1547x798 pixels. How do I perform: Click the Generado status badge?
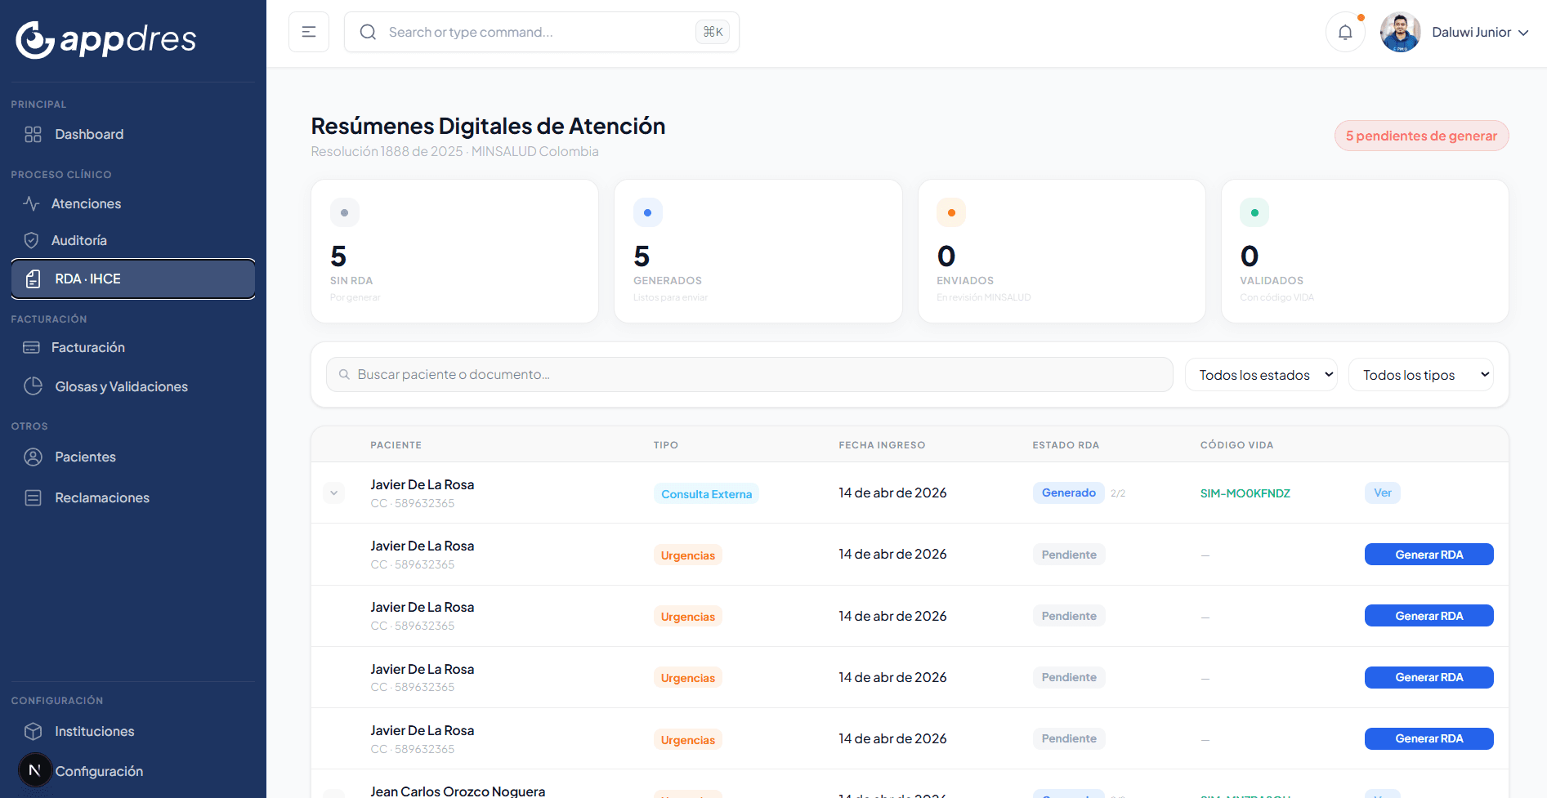1068,493
